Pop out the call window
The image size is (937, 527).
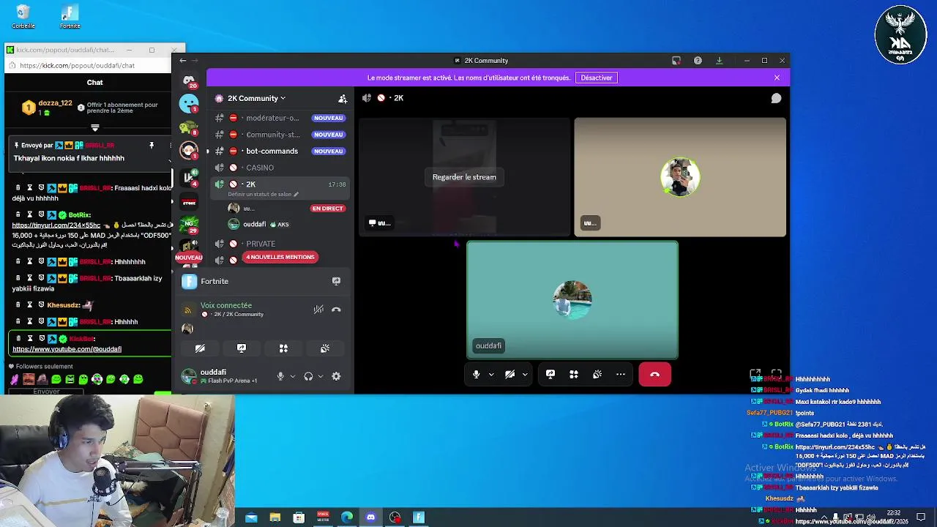pyautogui.click(x=755, y=374)
